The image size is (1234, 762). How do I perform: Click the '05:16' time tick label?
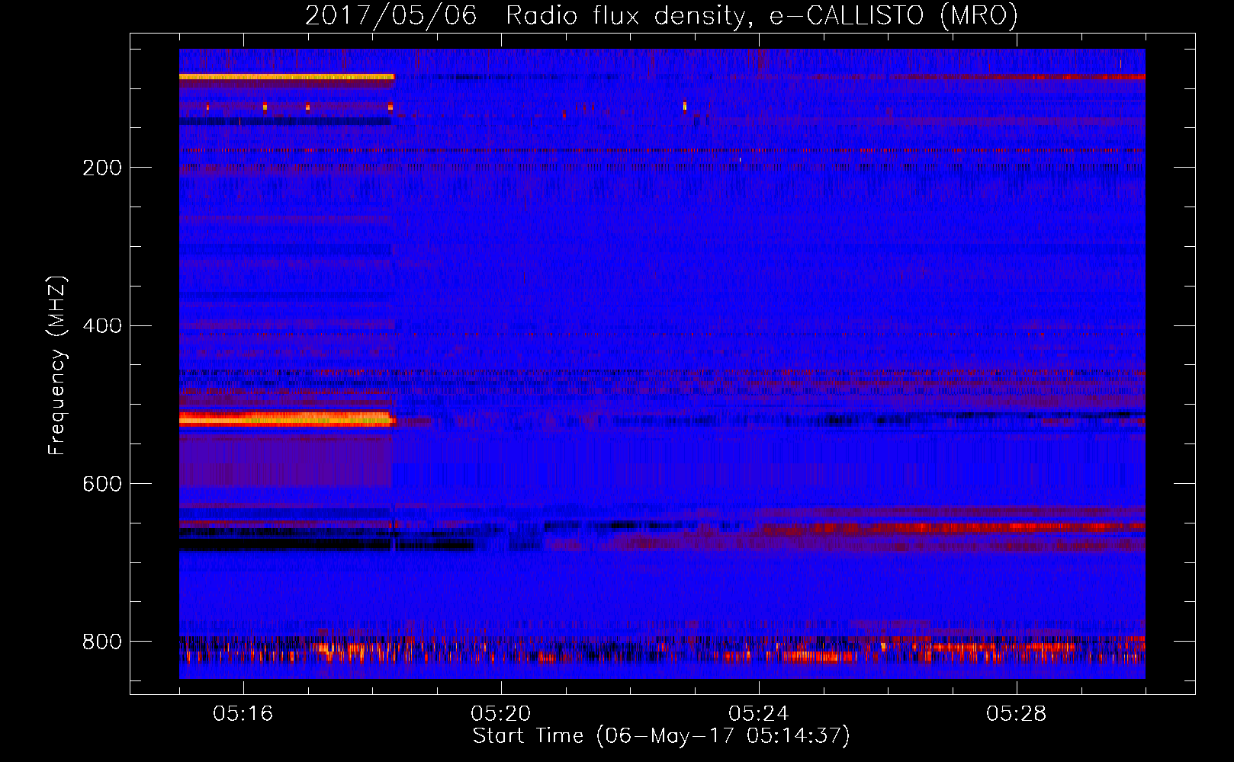click(x=243, y=714)
